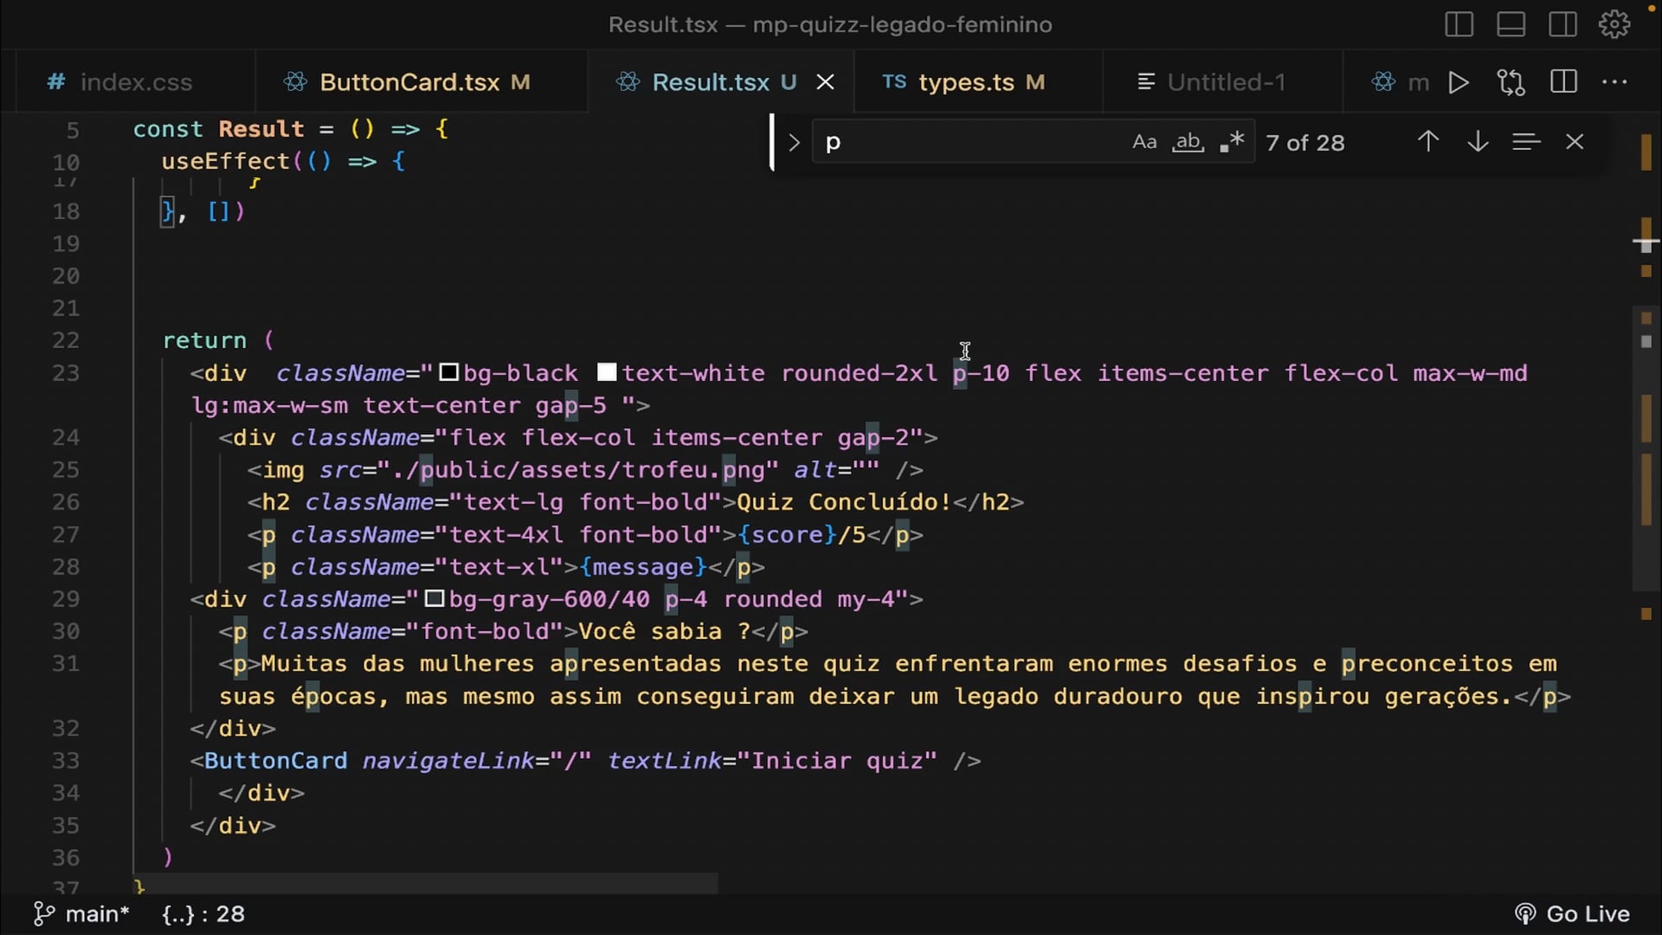
Task: Expand Replace toggle in find widget
Action: [x=794, y=142]
